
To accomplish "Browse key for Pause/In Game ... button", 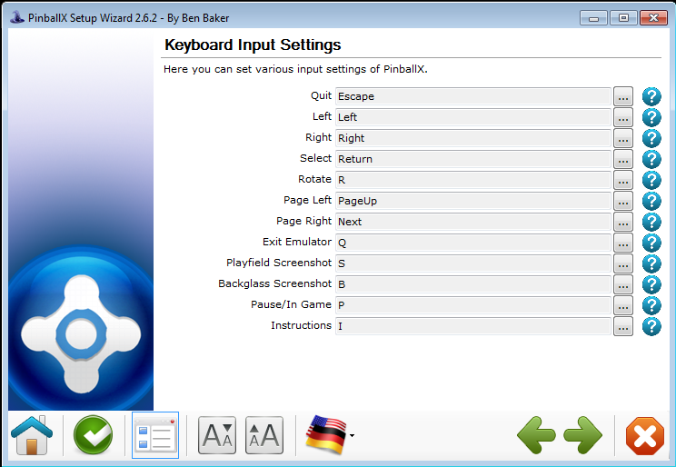I will 623,305.
